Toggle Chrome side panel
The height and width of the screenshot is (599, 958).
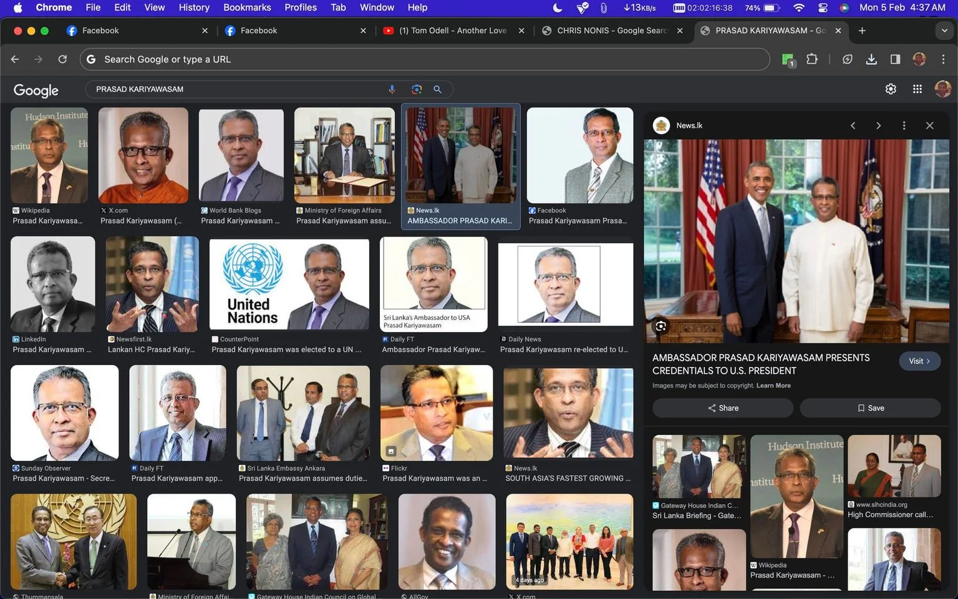click(x=895, y=59)
